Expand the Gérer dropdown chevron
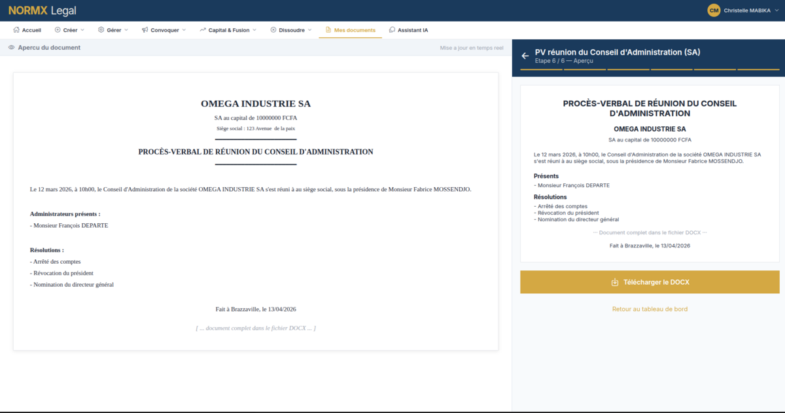Viewport: 785px width, 413px height. tap(126, 30)
